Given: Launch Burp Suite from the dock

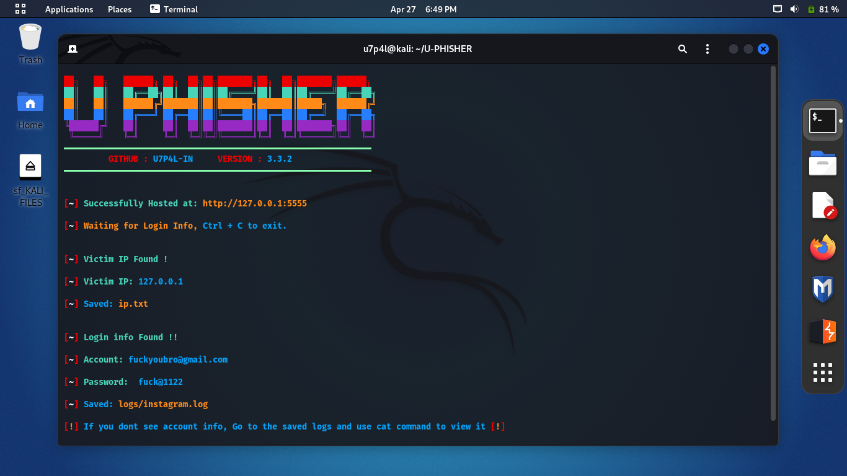Looking at the screenshot, I should click(x=823, y=332).
